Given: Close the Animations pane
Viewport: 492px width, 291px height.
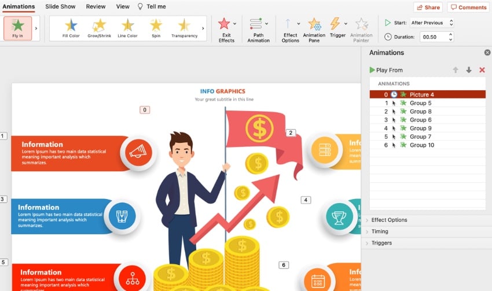Looking at the screenshot, I should (x=487, y=53).
